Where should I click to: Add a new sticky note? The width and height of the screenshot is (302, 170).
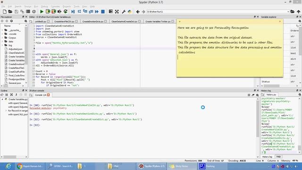(179, 22)
